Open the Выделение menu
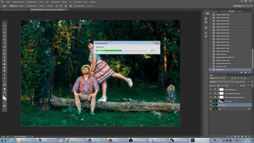254x143 pixels. pos(55,2)
